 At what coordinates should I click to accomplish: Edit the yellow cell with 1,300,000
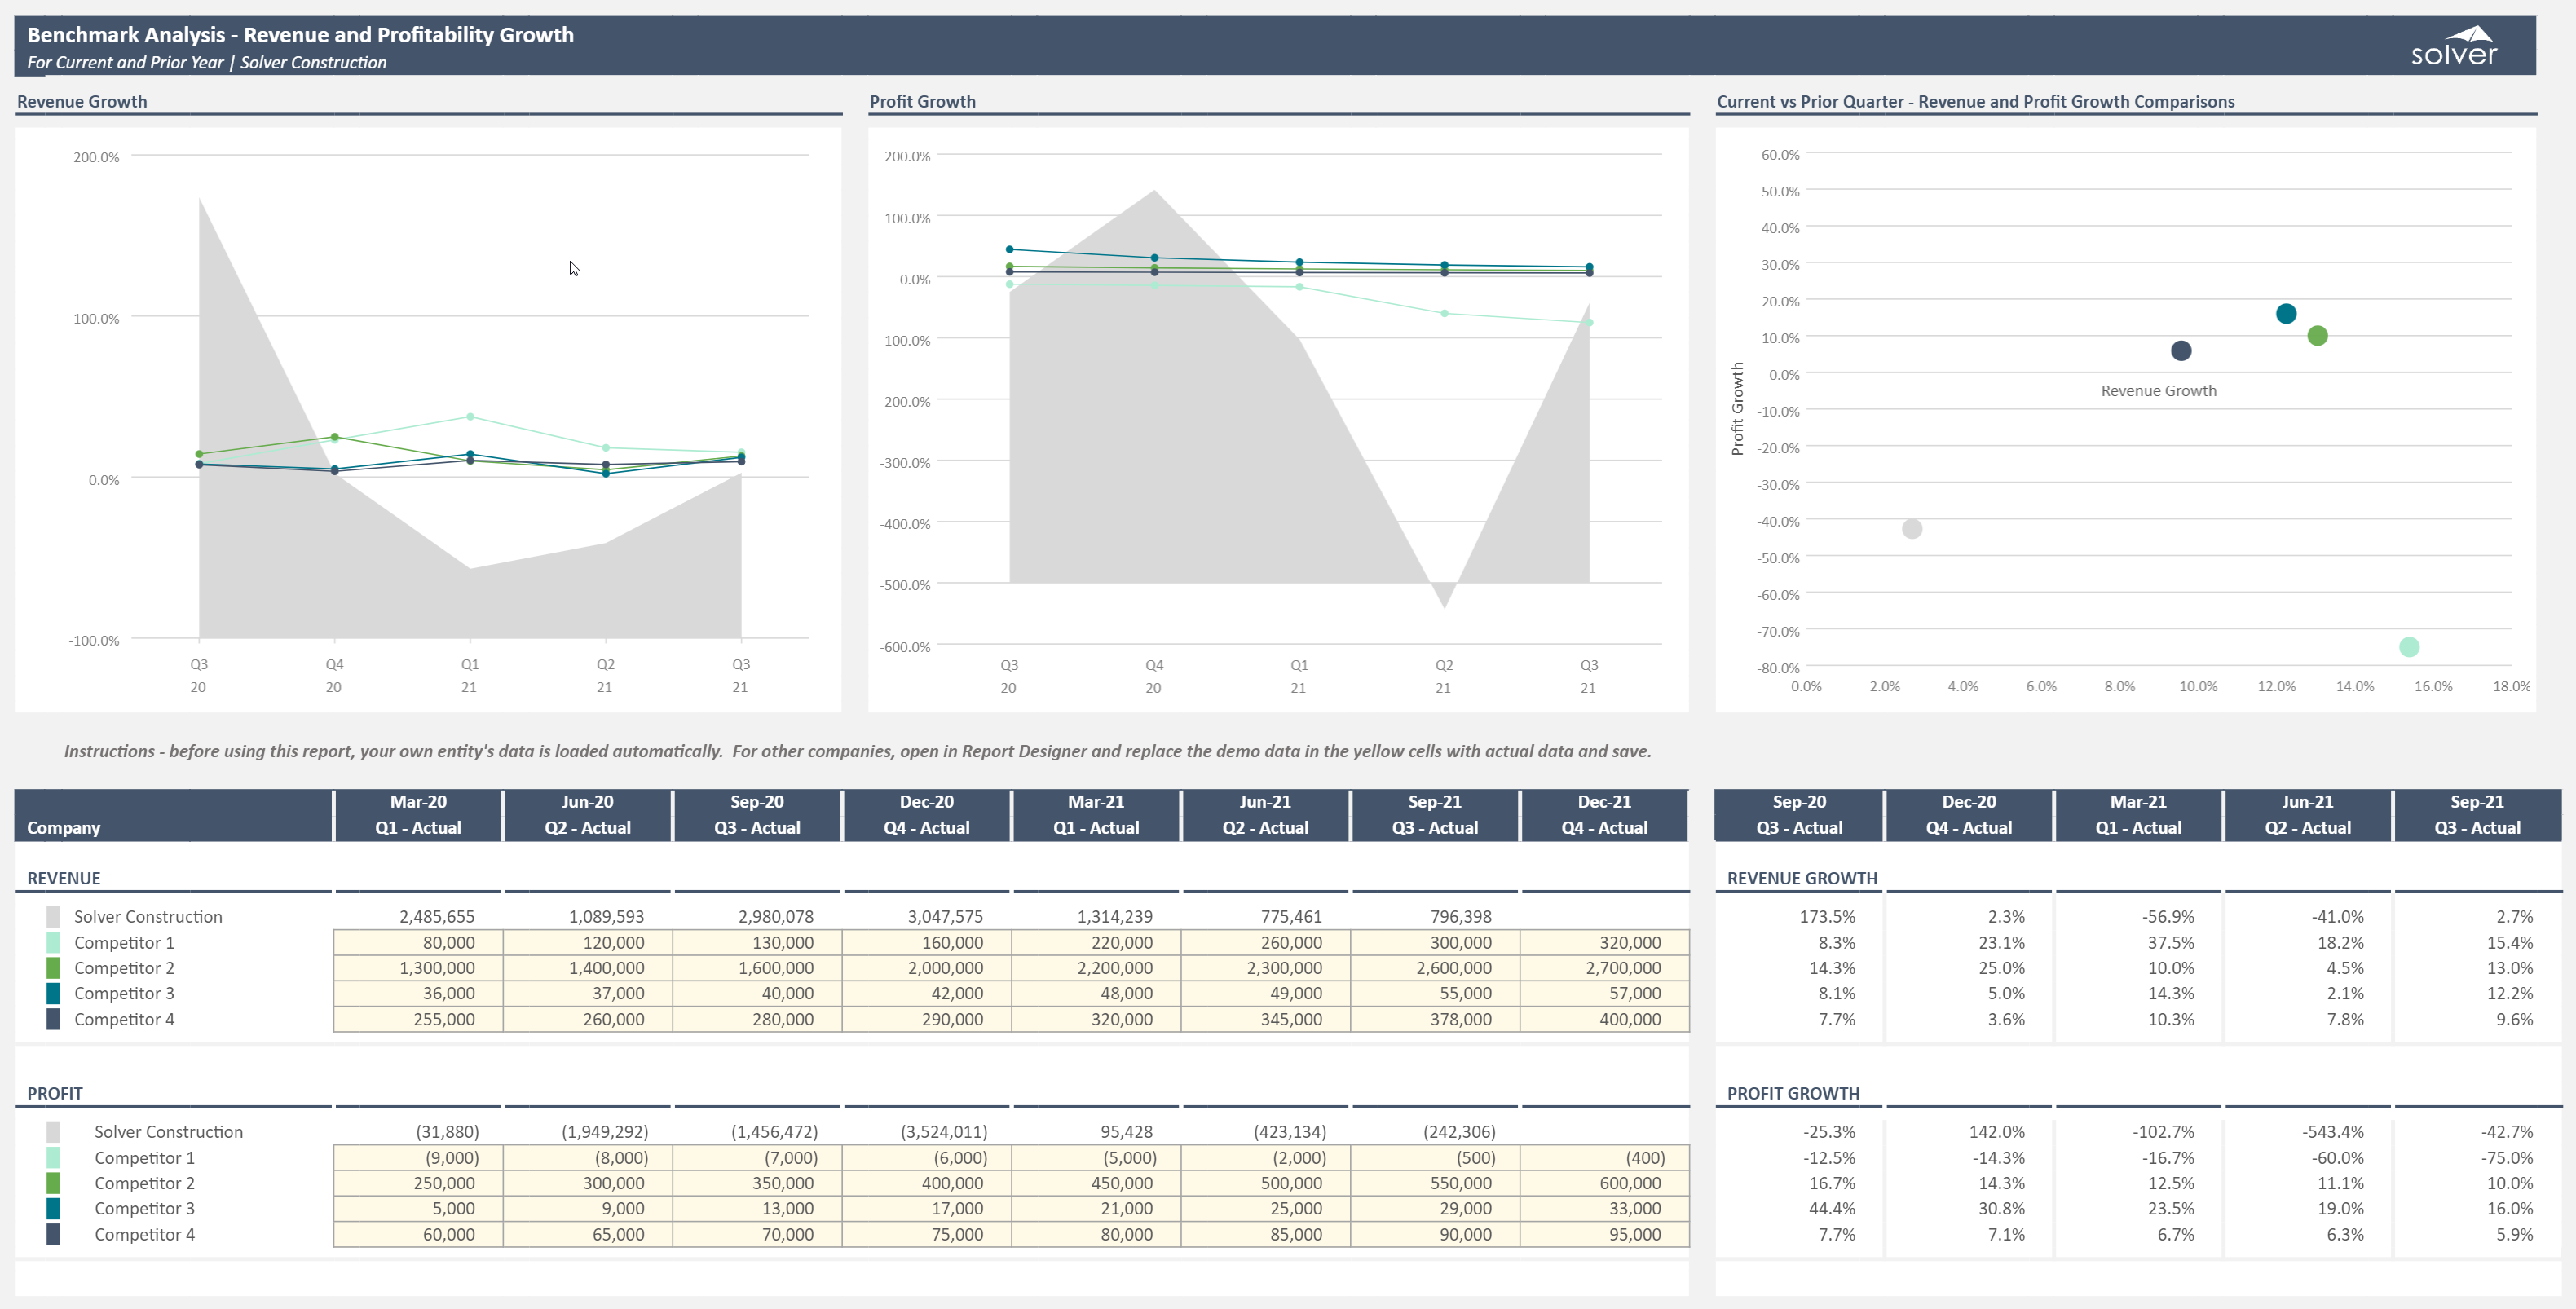click(418, 968)
